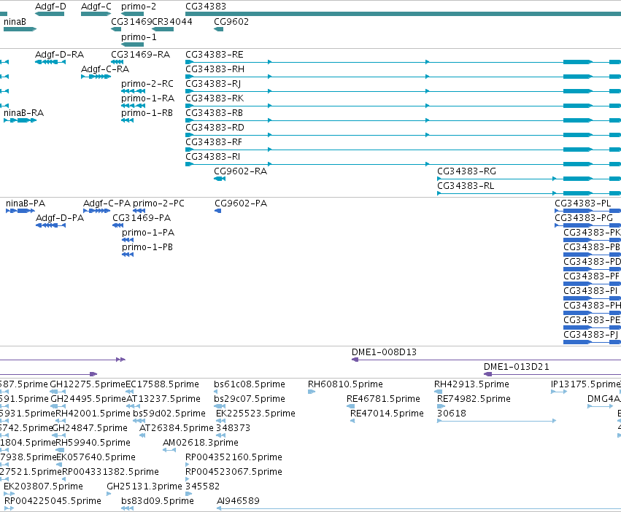Select EST RH42913.5prime
621x512 pixels.
click(x=471, y=384)
